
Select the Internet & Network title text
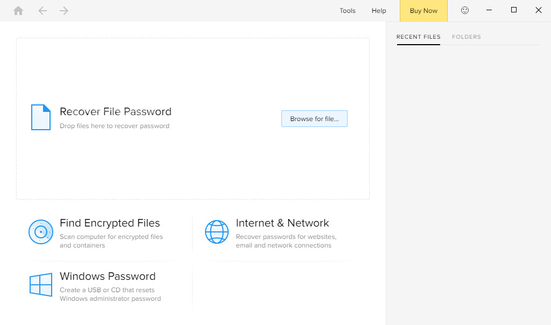pos(282,223)
